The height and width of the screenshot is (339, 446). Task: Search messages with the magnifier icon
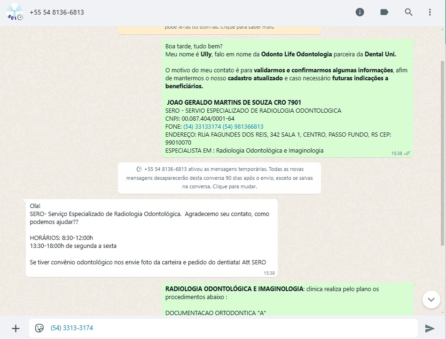[408, 12]
